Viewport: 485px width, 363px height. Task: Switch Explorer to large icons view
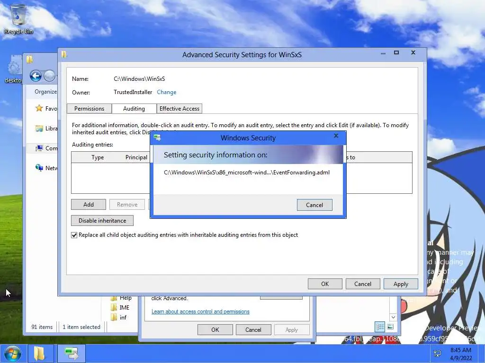click(390, 327)
